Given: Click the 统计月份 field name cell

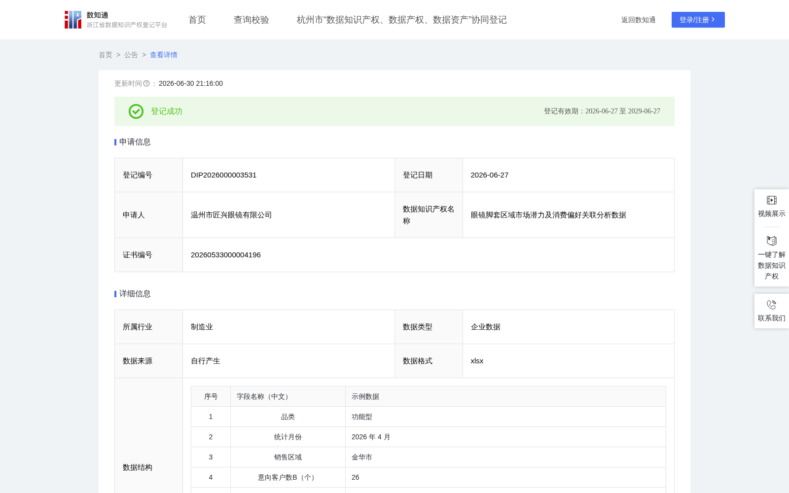Looking at the screenshot, I should [x=288, y=437].
